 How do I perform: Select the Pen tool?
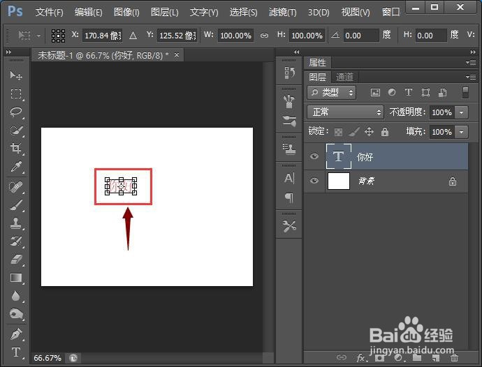pyautogui.click(x=15, y=334)
